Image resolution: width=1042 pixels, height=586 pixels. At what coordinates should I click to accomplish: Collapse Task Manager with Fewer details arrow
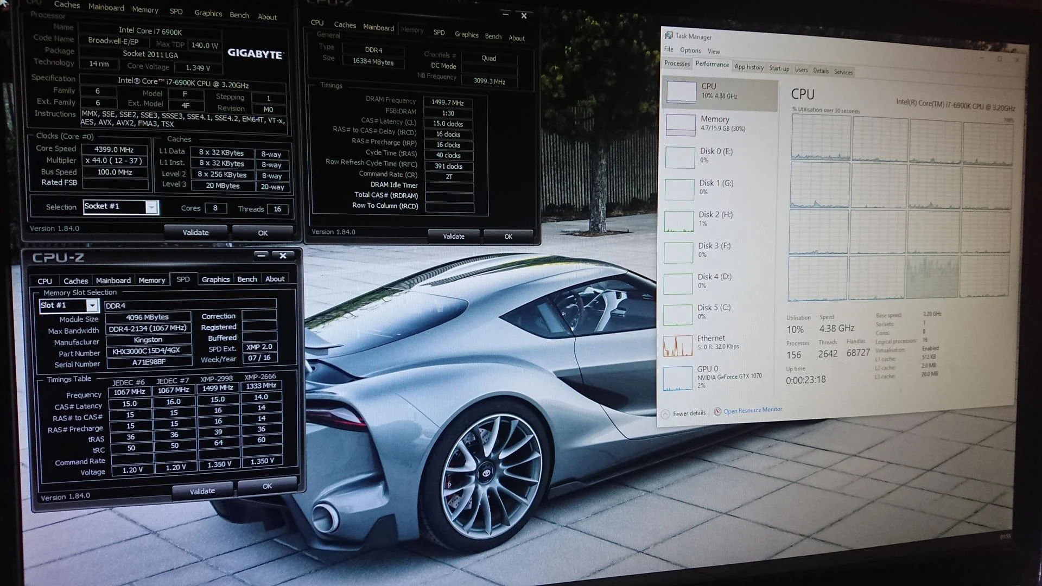pyautogui.click(x=665, y=414)
